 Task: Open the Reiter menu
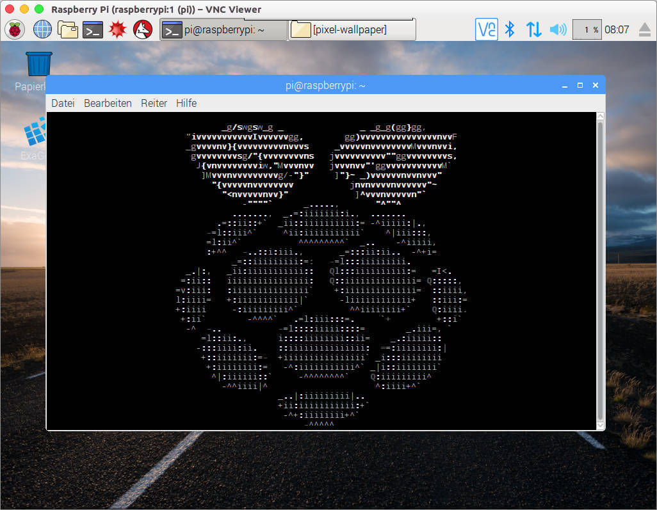[154, 103]
